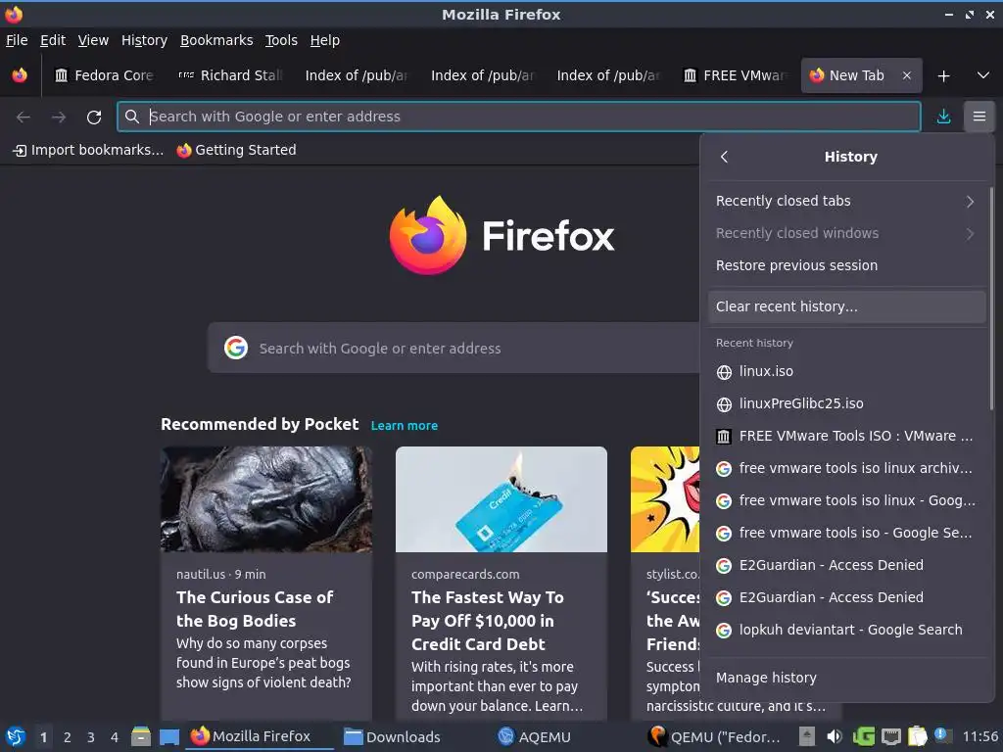Image resolution: width=1003 pixels, height=752 pixels.
Task: Expand Recently closed tabs submenu
Action: [x=846, y=201]
